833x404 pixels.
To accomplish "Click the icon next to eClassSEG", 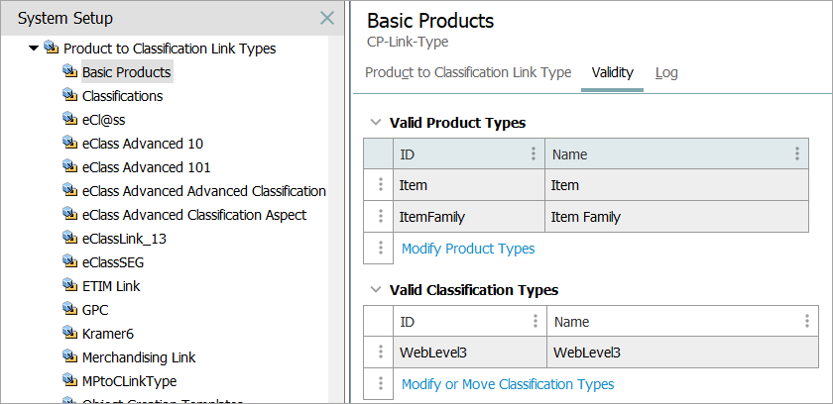I will (x=70, y=262).
